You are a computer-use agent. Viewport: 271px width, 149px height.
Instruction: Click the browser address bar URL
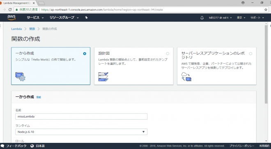pyautogui.click(x=102, y=10)
